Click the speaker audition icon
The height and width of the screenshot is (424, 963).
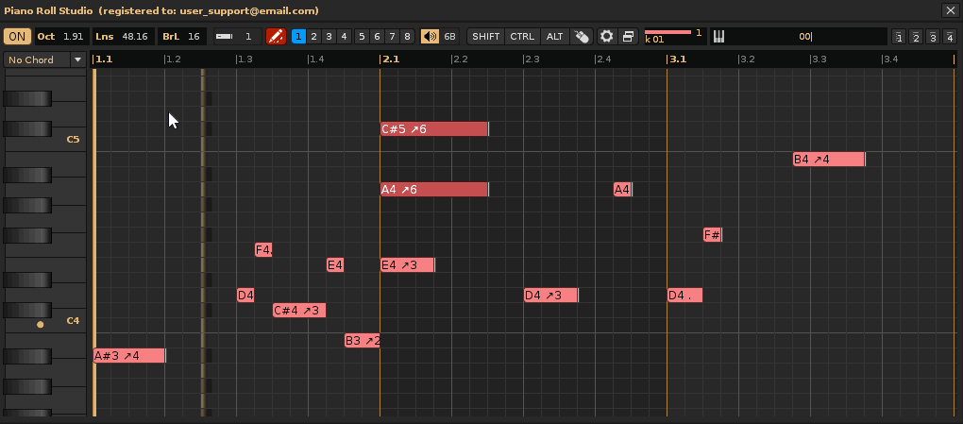430,37
